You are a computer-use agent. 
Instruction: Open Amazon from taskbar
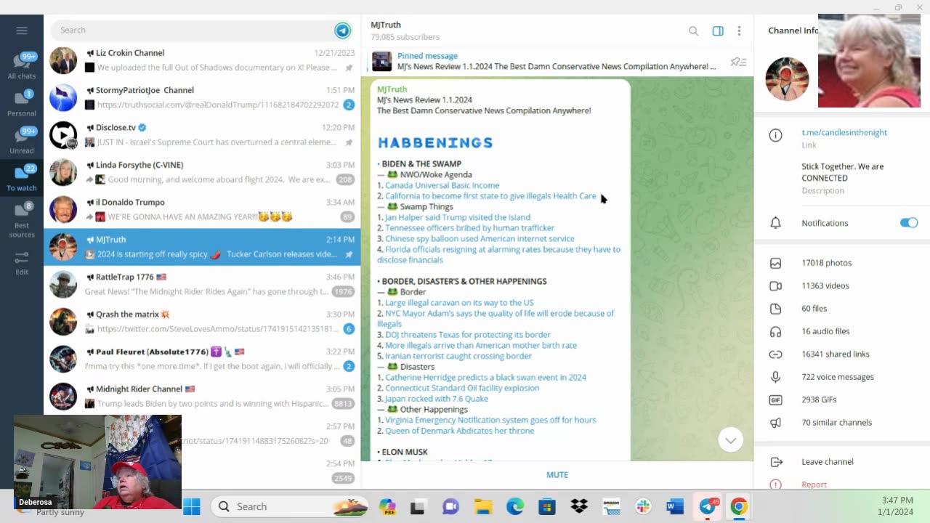(x=611, y=506)
